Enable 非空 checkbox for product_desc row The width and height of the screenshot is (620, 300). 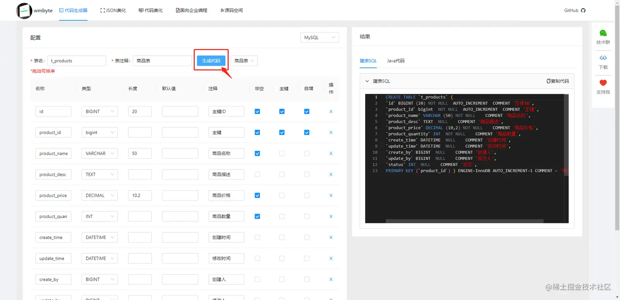[257, 175]
